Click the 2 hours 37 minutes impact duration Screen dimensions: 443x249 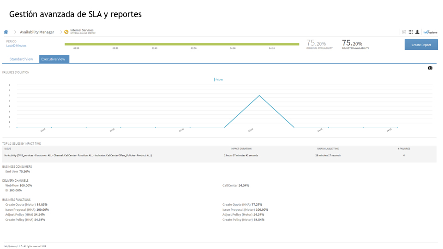pos(241,155)
